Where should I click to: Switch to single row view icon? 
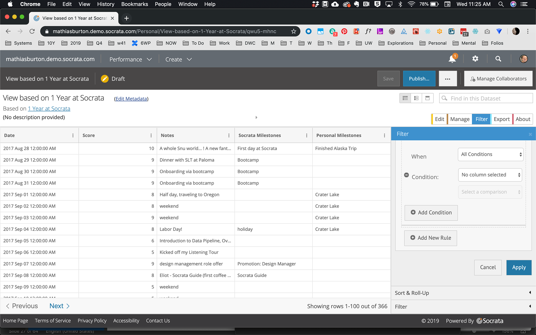click(x=427, y=98)
